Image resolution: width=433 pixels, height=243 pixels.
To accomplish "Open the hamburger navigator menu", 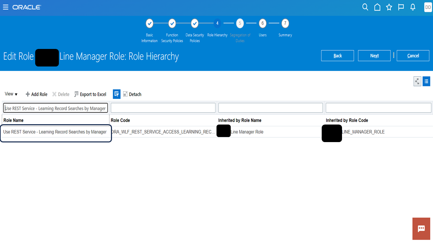I will (5, 7).
